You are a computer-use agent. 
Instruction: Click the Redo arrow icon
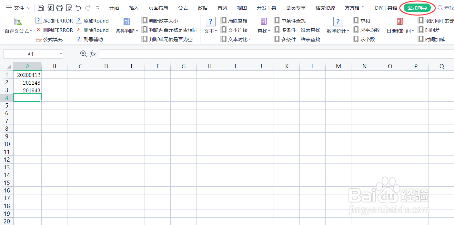pos(88,8)
